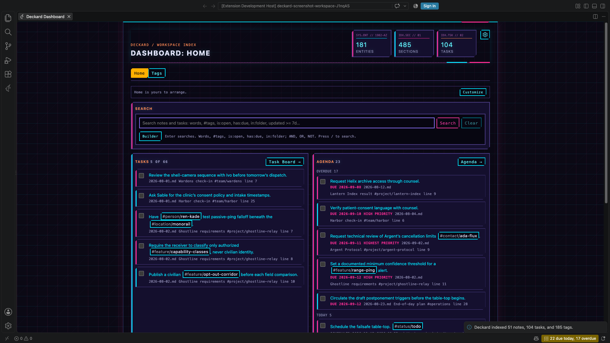Toggle Secondary Side Bar
The height and width of the screenshot is (343, 610).
(603, 6)
